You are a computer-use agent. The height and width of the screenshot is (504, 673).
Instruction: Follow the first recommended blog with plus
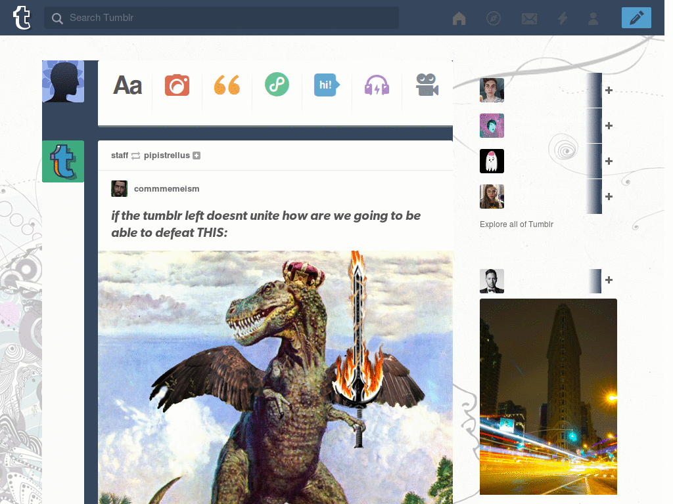point(609,90)
